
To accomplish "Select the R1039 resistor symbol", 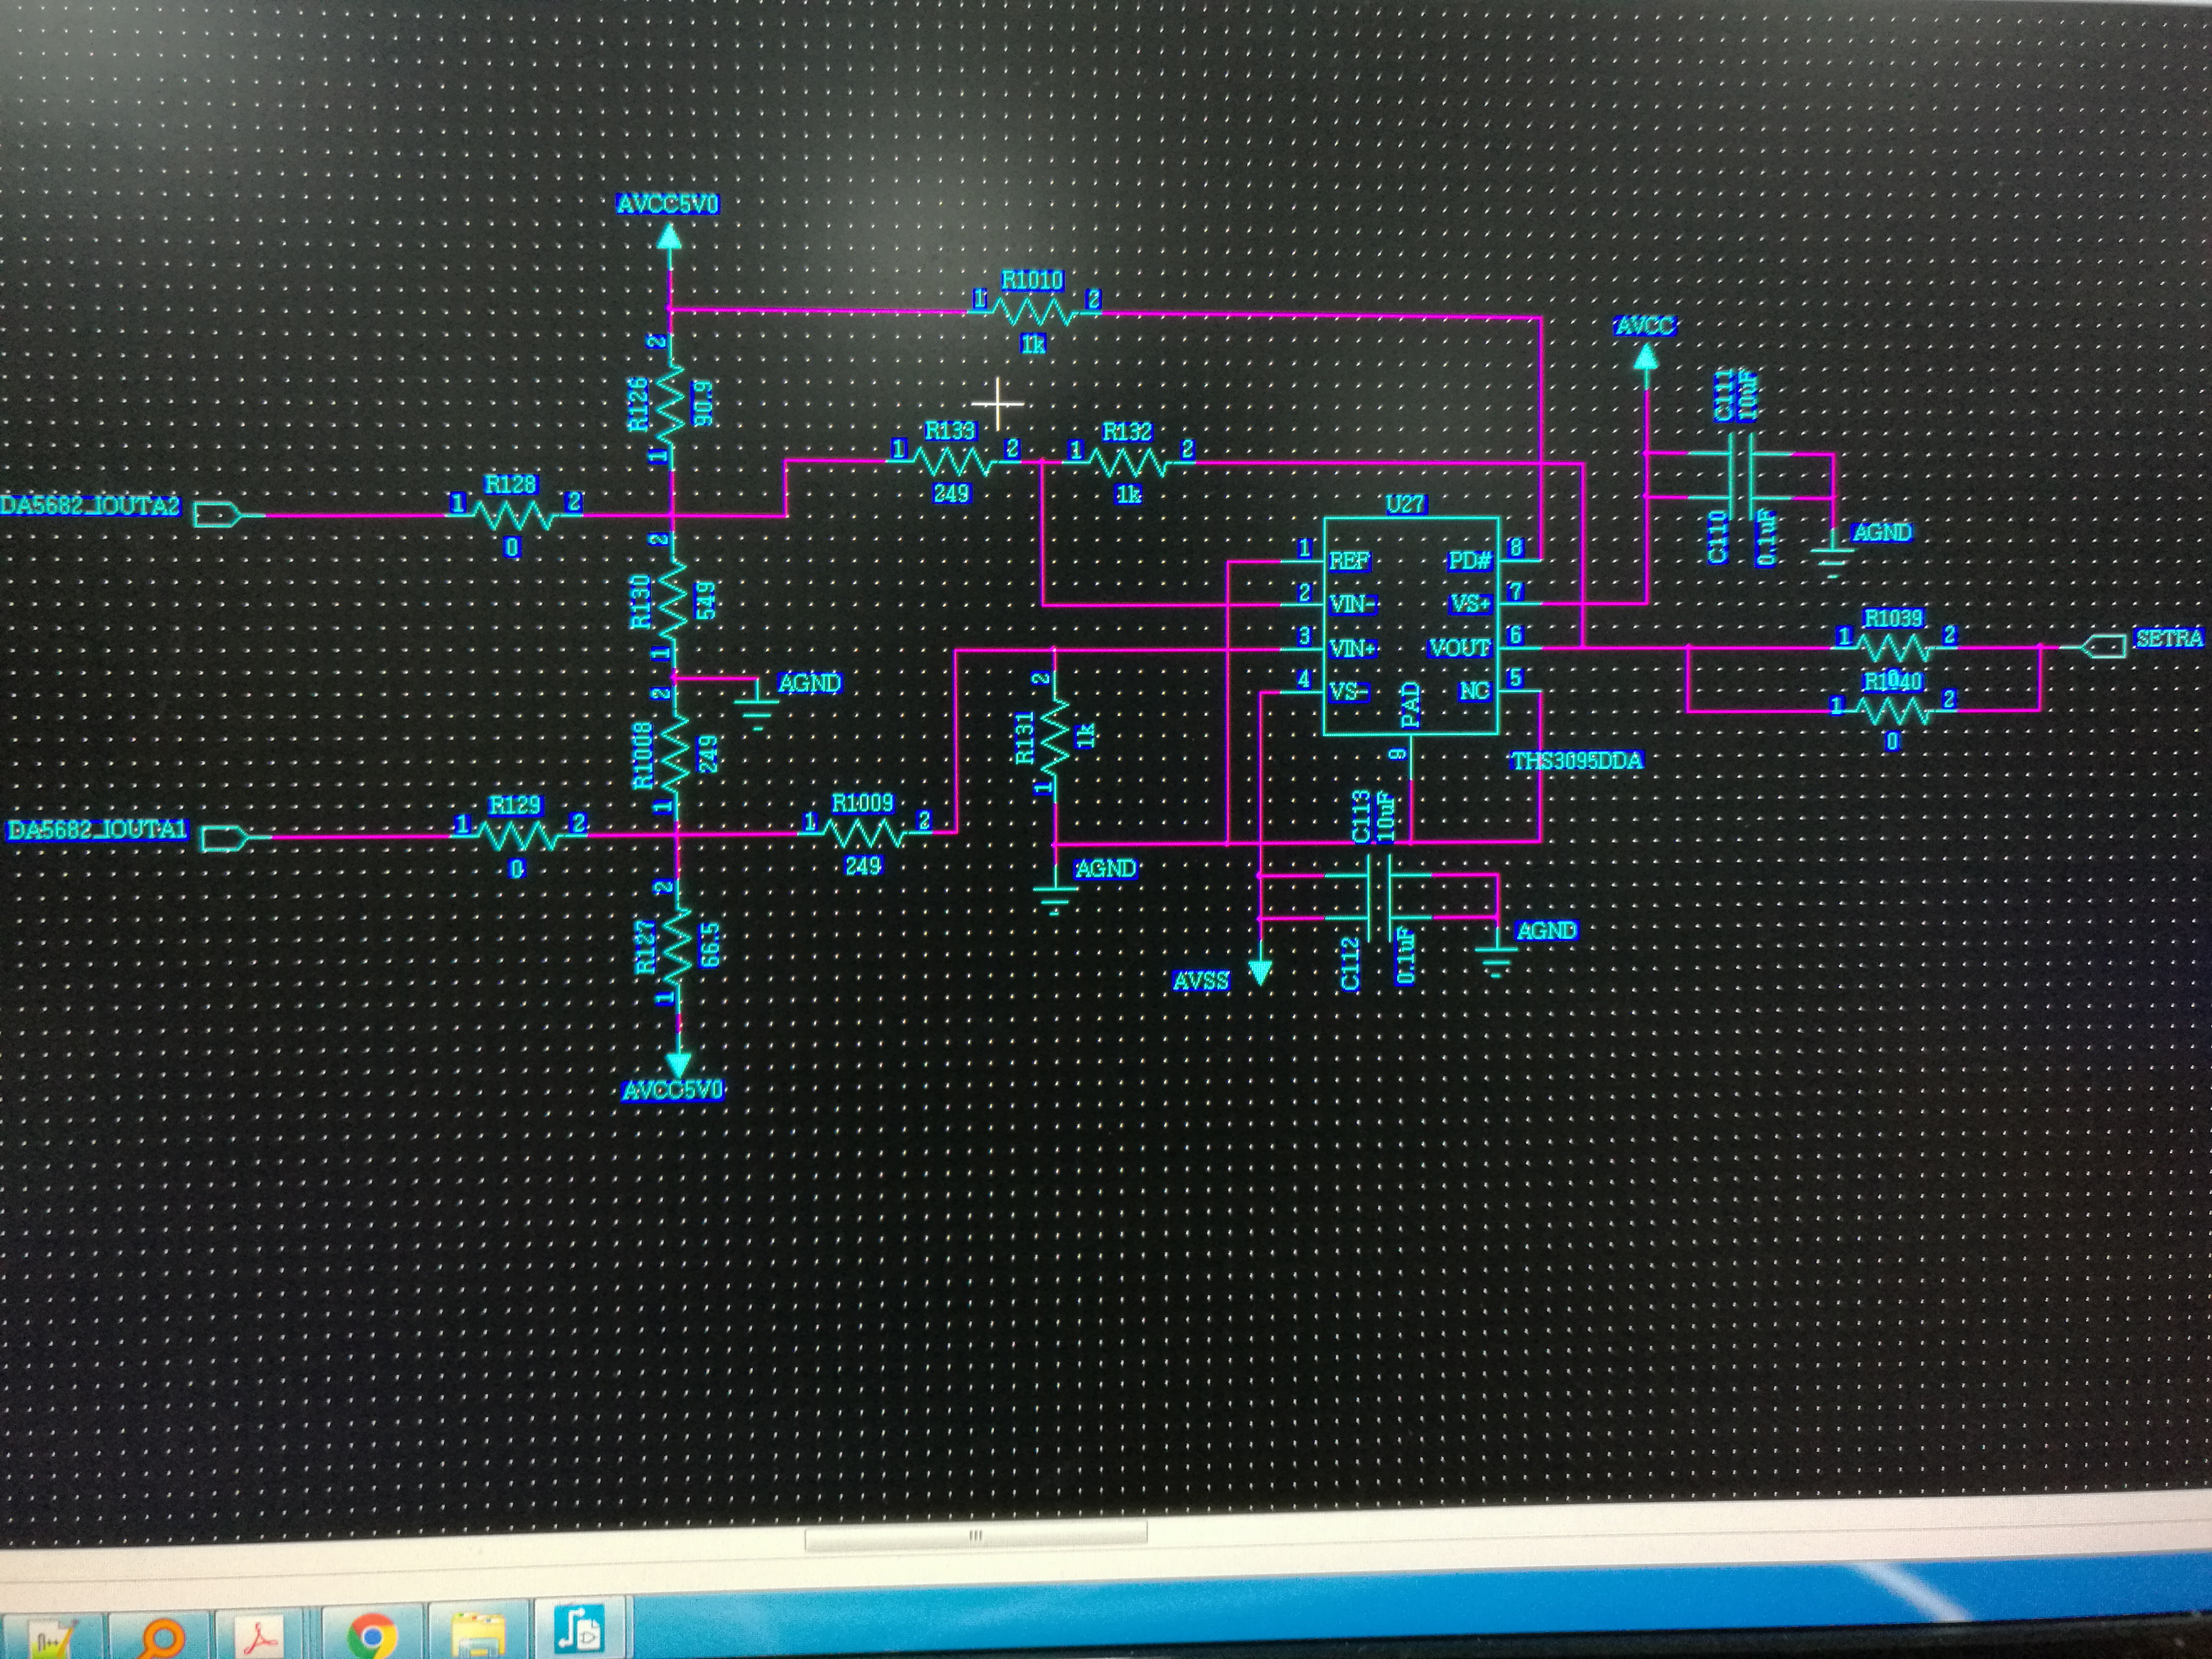I will pyautogui.click(x=1895, y=648).
